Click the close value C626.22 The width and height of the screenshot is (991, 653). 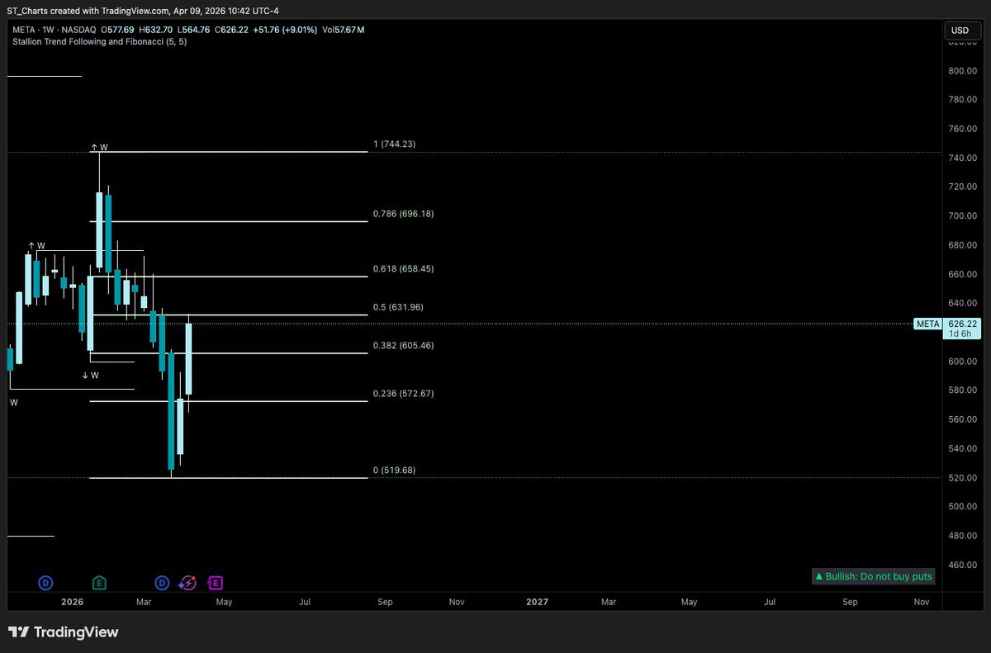232,30
